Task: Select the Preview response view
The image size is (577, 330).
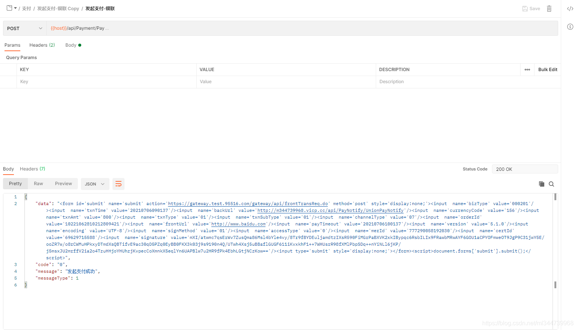Action: 63,184
